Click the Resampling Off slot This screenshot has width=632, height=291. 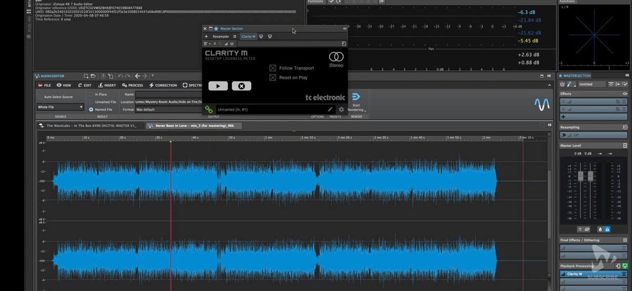593,135
